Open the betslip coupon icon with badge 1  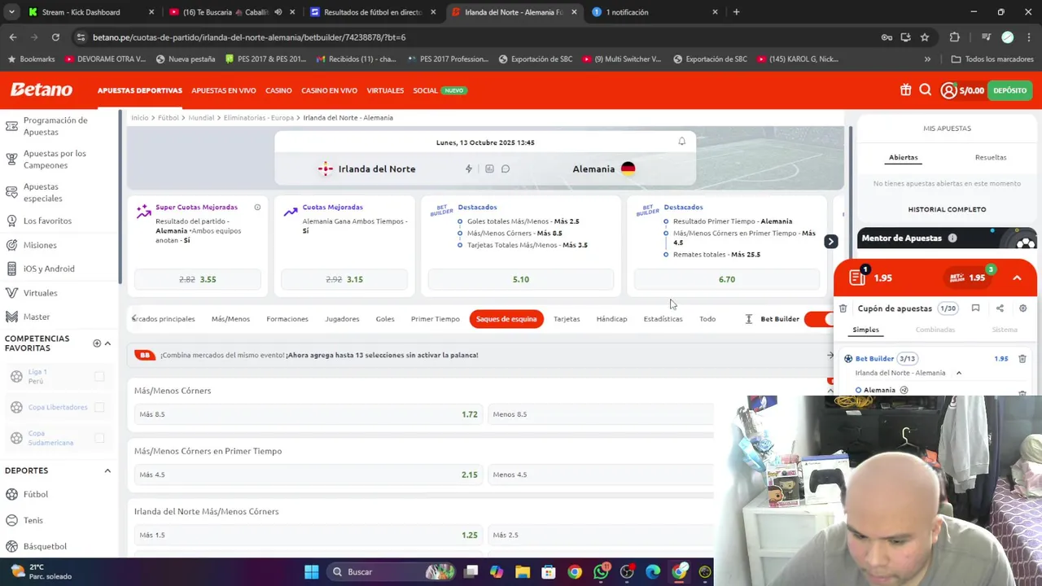pos(858,277)
